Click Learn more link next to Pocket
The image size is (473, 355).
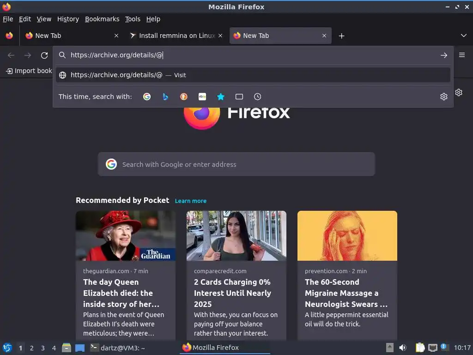coord(191,201)
